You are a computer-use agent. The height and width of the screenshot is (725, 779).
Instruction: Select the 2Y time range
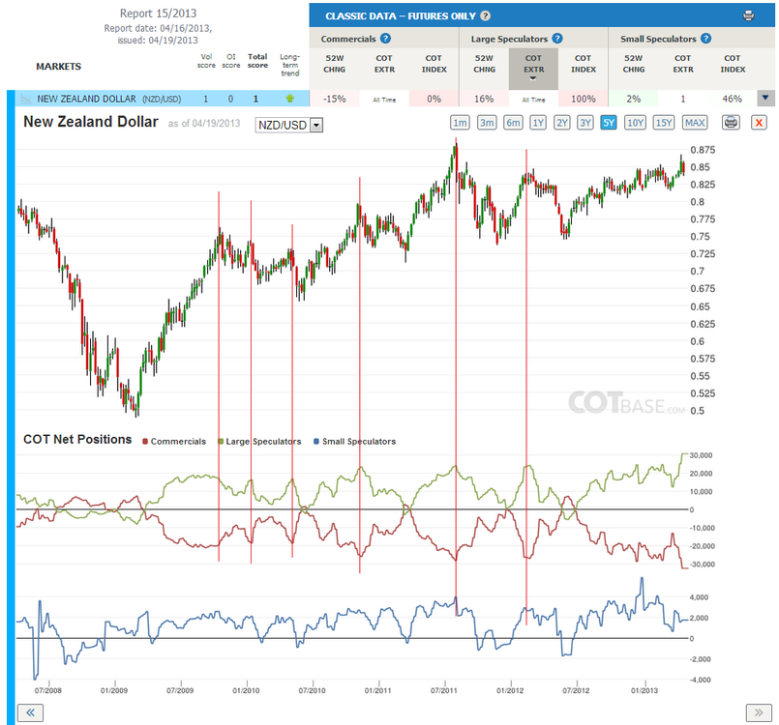click(562, 122)
